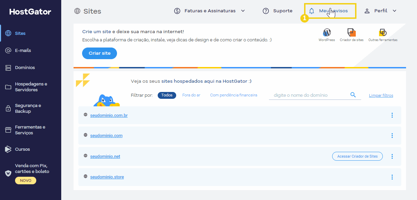Expand the Perfil dropdown chevron
The height and width of the screenshot is (200, 417).
[x=394, y=11]
